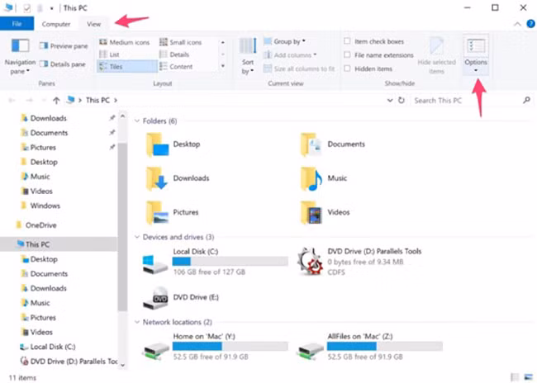
Task: Click the navigation pane scrollbar
Action: pyautogui.click(x=122, y=227)
